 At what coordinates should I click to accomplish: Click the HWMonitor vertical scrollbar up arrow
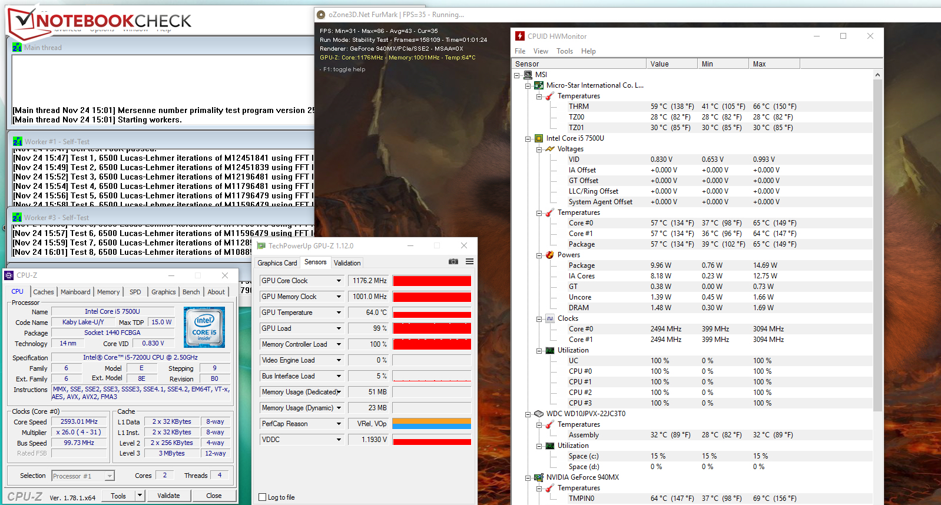click(877, 75)
